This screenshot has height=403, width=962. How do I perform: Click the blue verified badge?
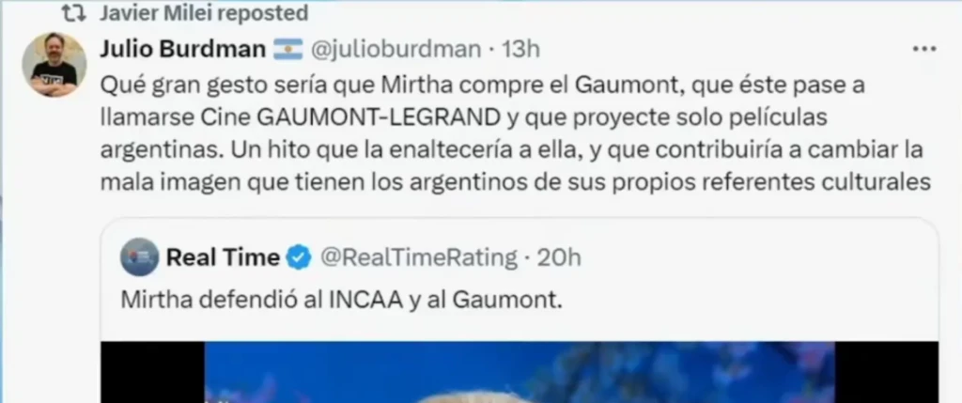pyautogui.click(x=300, y=257)
